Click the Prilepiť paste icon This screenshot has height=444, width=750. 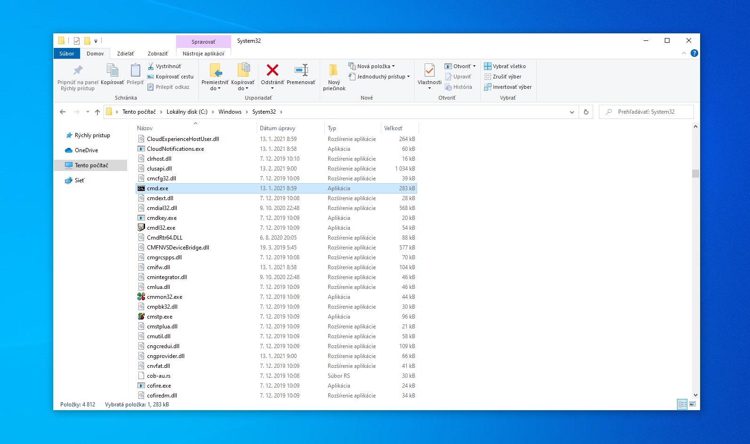[x=135, y=74]
